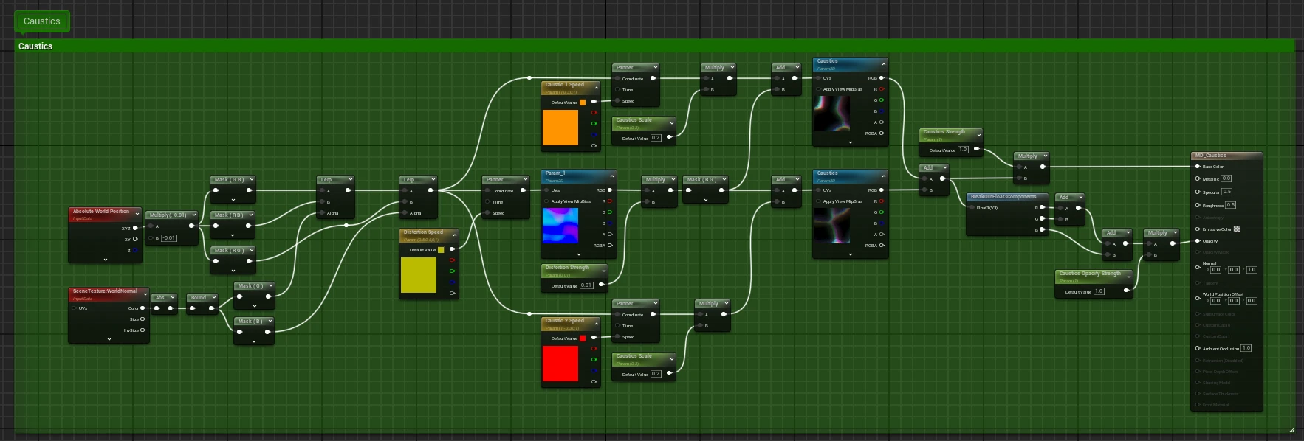Click the R output pin on BreakOutFloat3Components
Viewport: 1304px width, 441px height.
tap(1041, 208)
